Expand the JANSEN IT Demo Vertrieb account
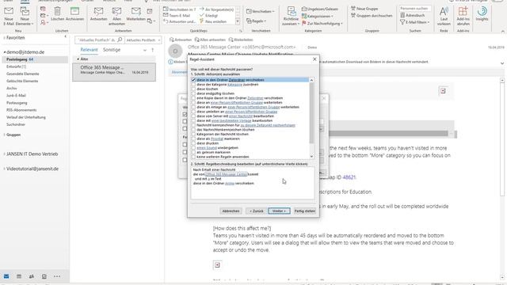Screen dimensions: 507x285 (4, 154)
